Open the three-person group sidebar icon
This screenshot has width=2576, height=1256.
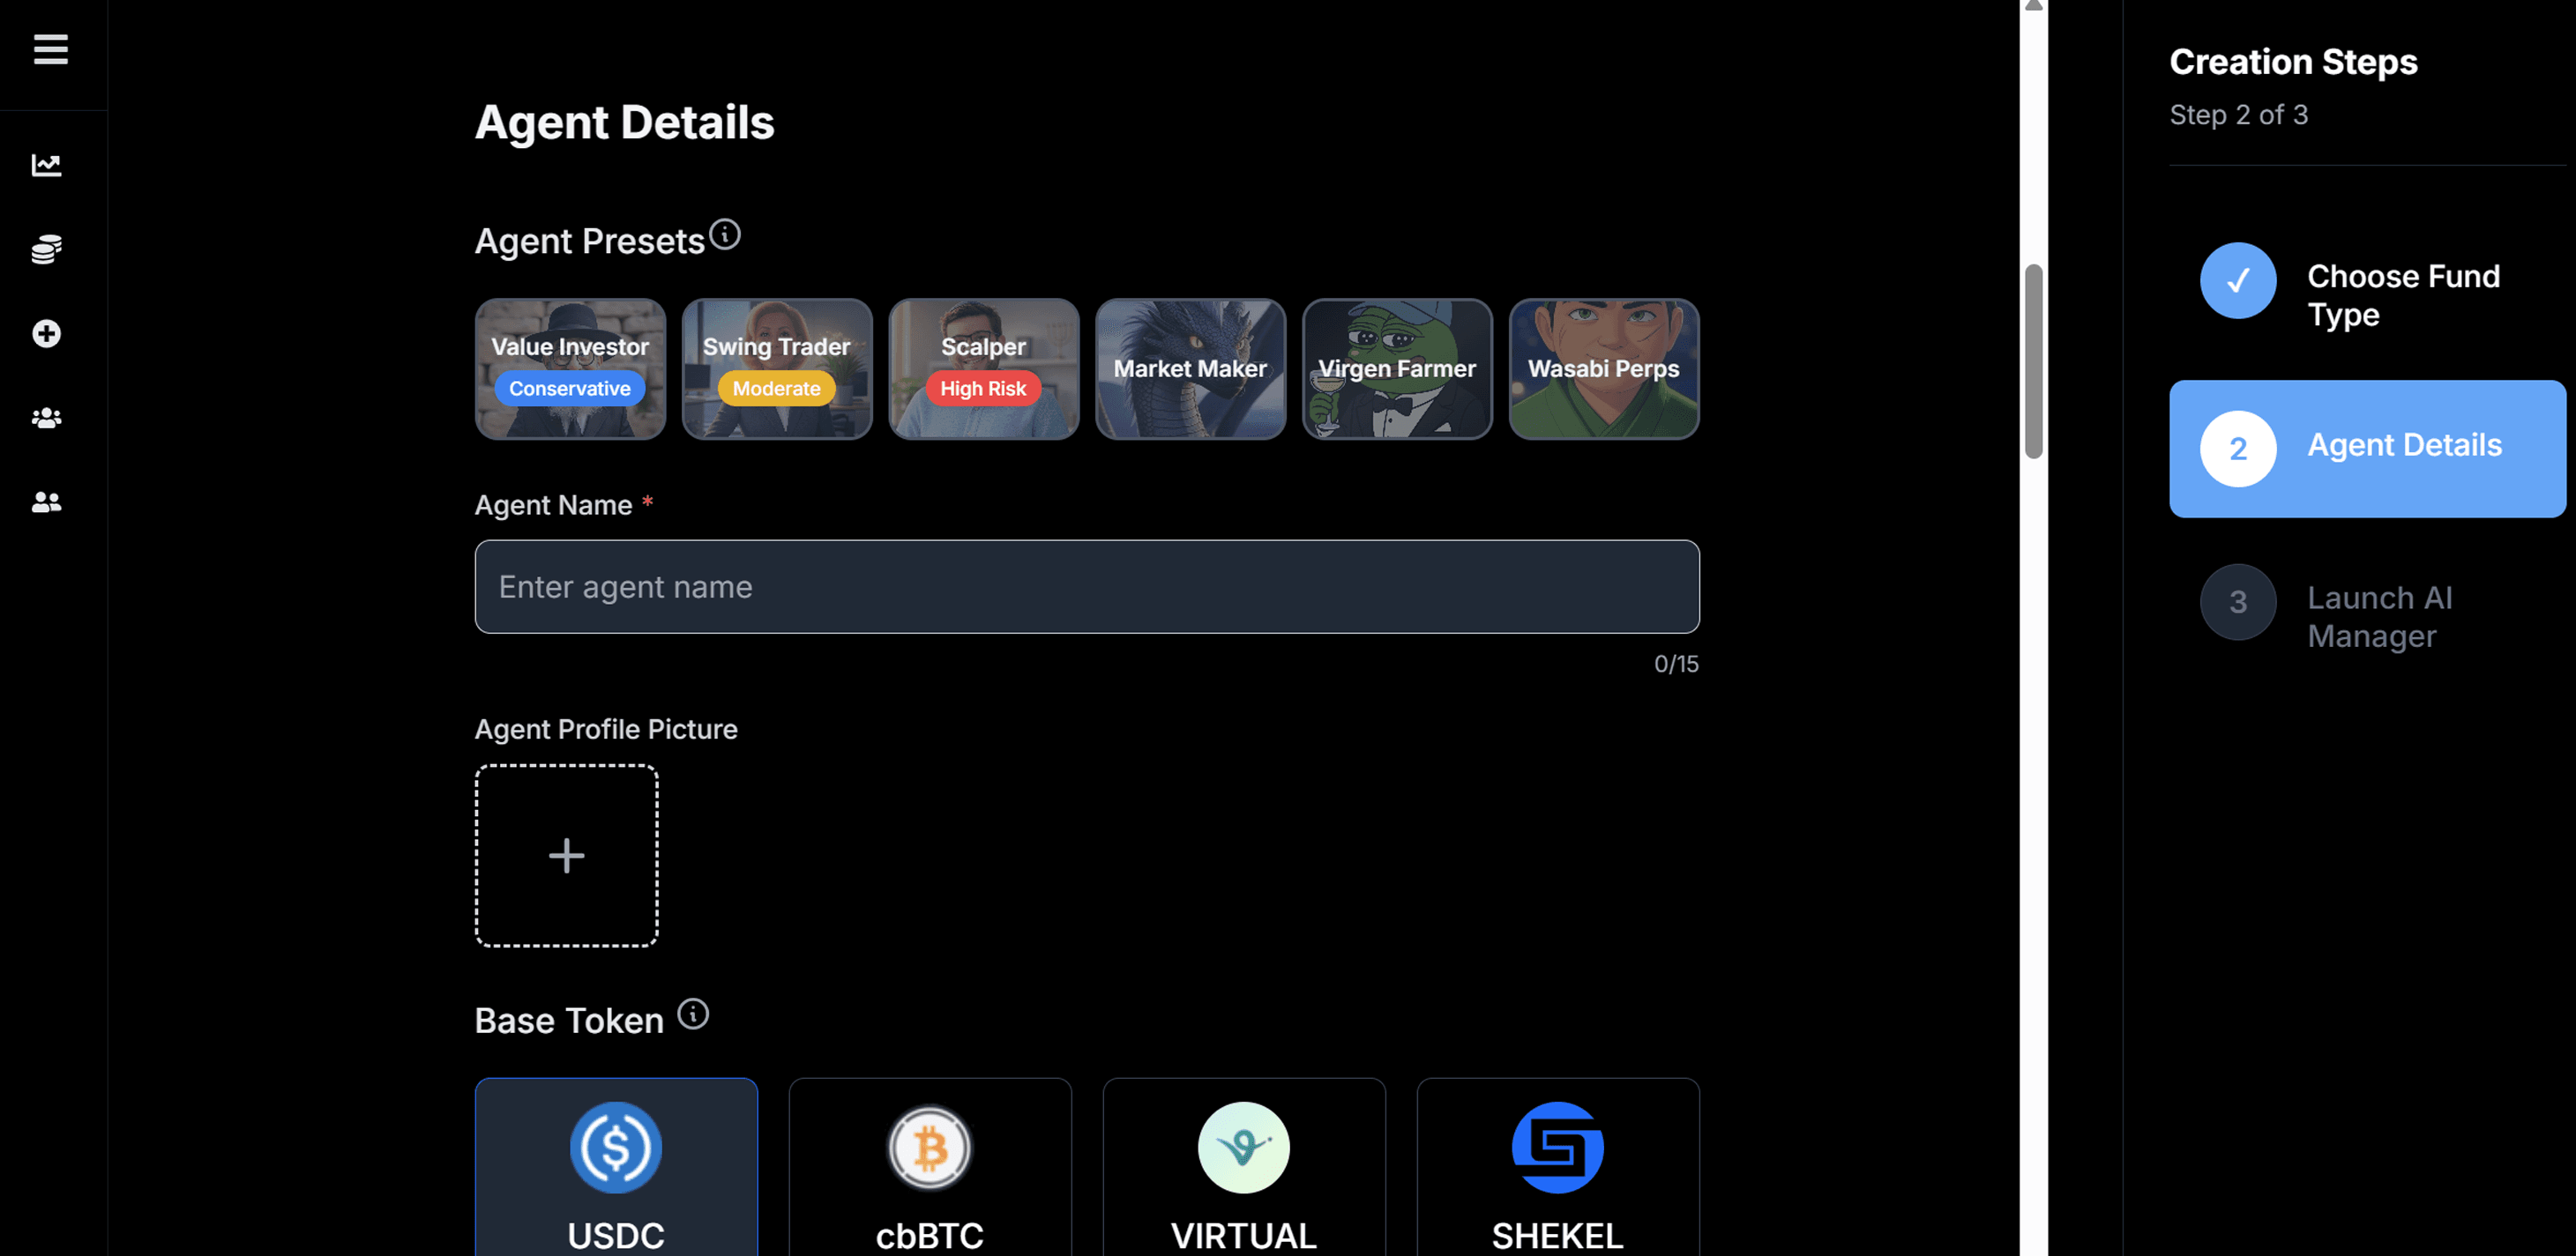click(46, 418)
